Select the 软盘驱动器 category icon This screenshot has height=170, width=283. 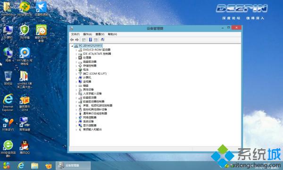point(80,98)
